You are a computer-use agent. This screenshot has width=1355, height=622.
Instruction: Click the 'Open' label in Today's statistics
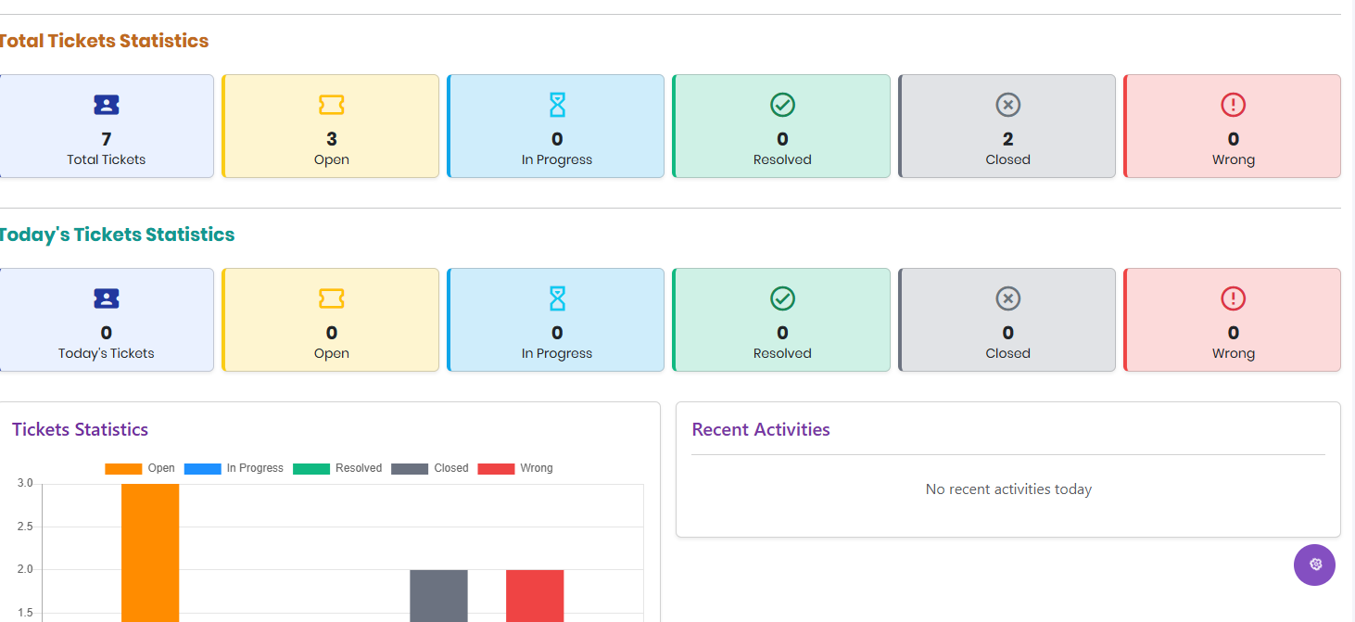tap(332, 353)
